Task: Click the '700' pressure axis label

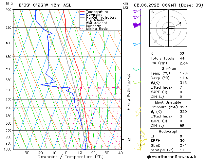Action: coord(9,108)
